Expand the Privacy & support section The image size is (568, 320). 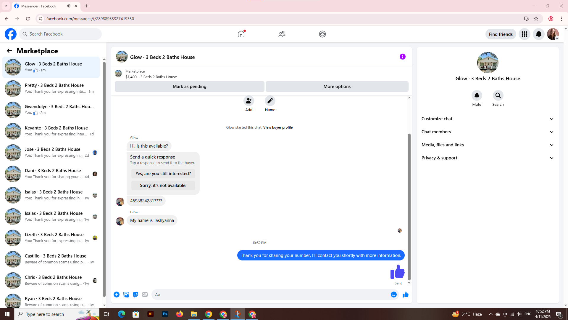click(x=488, y=158)
